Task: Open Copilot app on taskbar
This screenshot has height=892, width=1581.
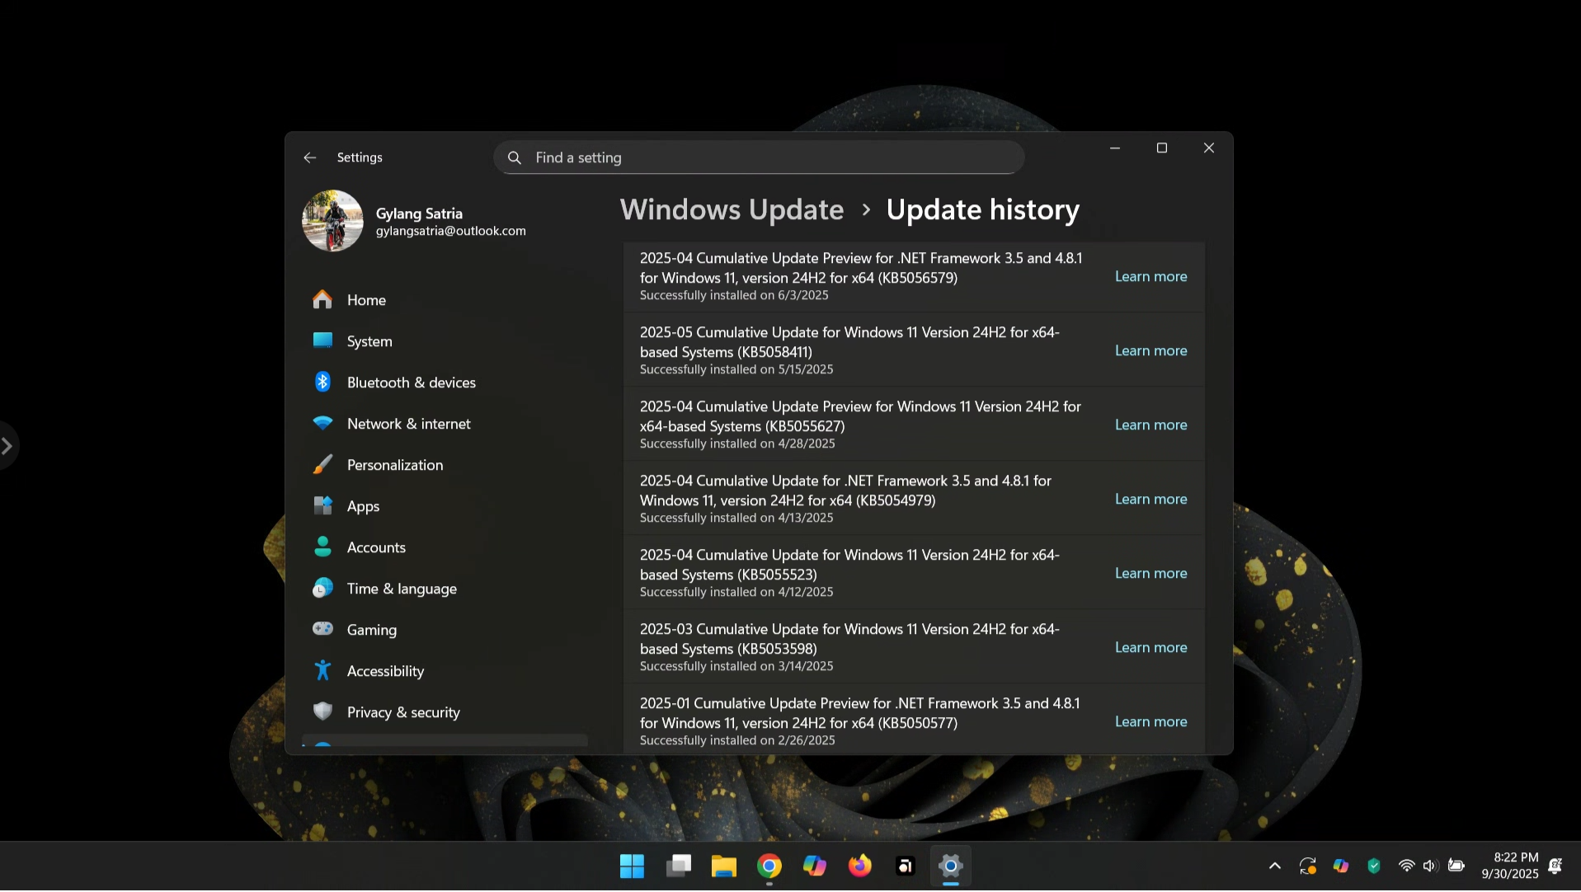Action: pyautogui.click(x=815, y=866)
